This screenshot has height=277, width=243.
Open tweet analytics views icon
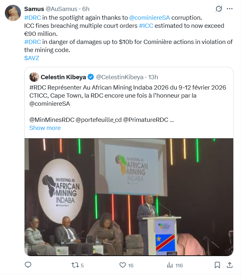point(170,265)
